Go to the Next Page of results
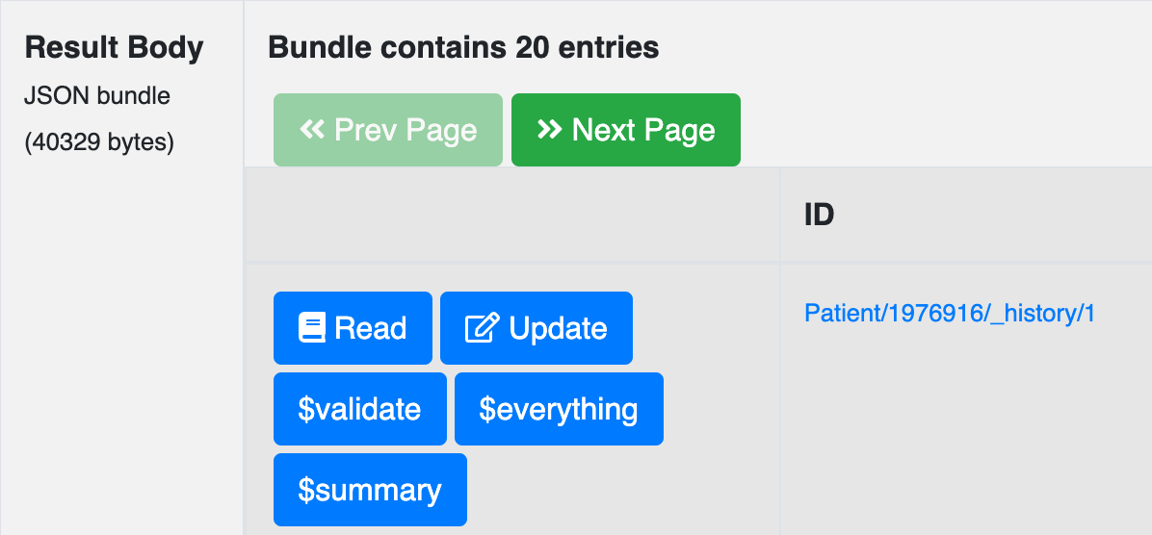Image resolution: width=1152 pixels, height=535 pixels. click(x=626, y=130)
